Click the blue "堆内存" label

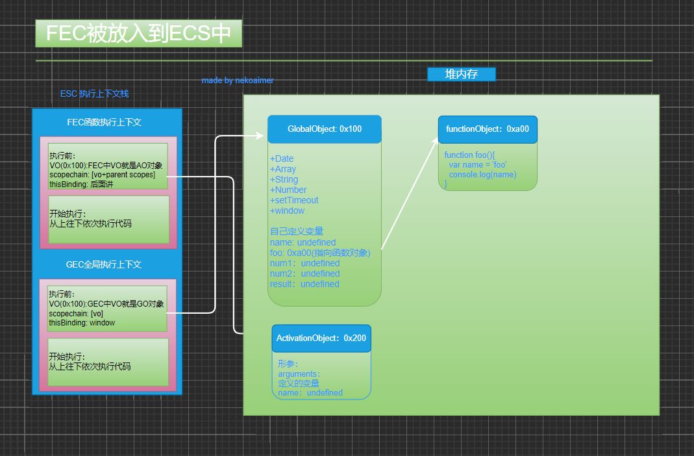point(461,74)
